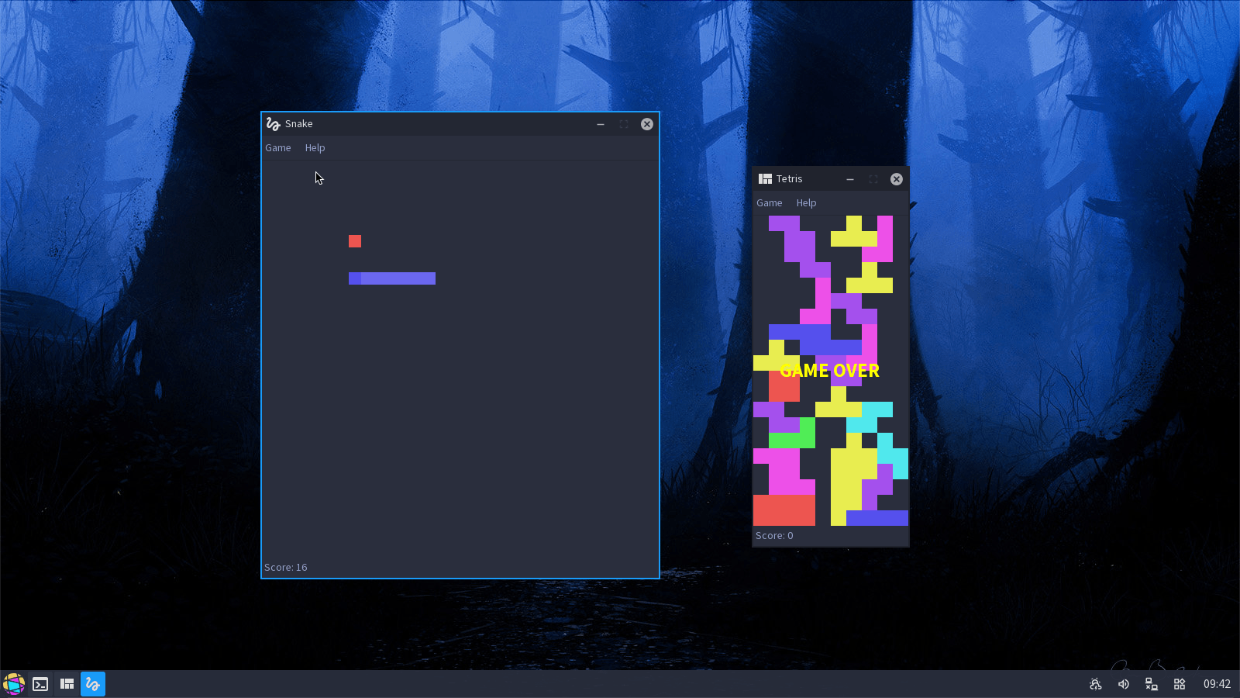Switch to Tetris via its taskbar icon
Screen dimensions: 1240x698
pyautogui.click(x=67, y=684)
